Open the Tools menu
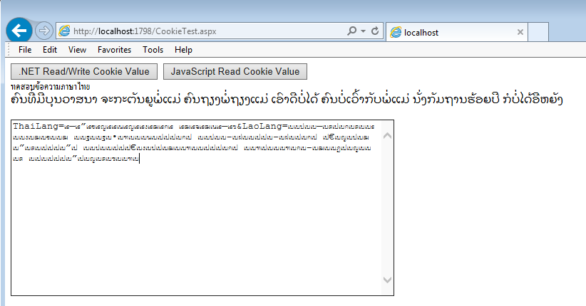The width and height of the screenshot is (586, 306). tap(153, 50)
